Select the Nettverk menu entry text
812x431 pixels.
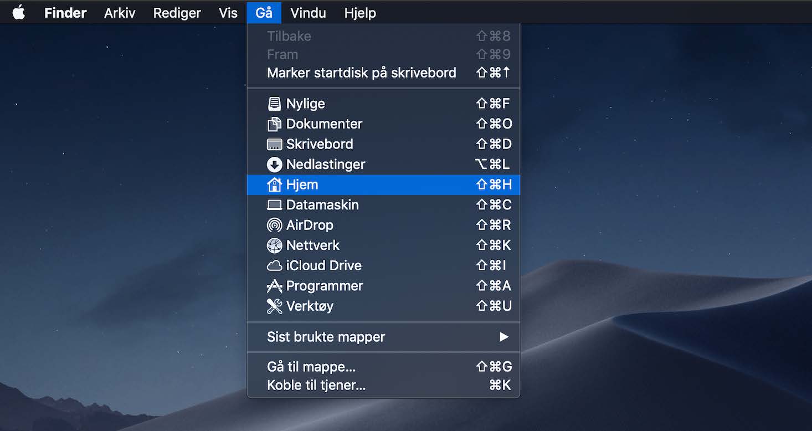[313, 245]
